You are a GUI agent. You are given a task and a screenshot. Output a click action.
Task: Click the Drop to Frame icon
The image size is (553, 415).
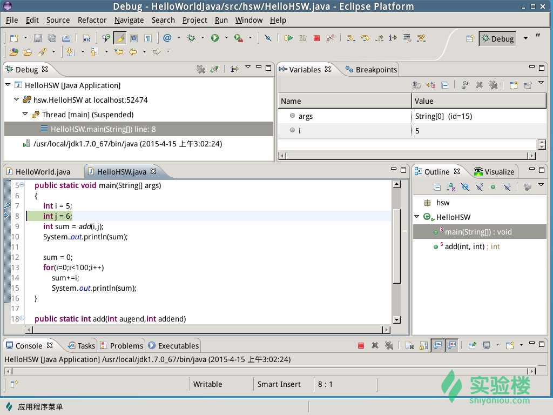click(x=407, y=38)
